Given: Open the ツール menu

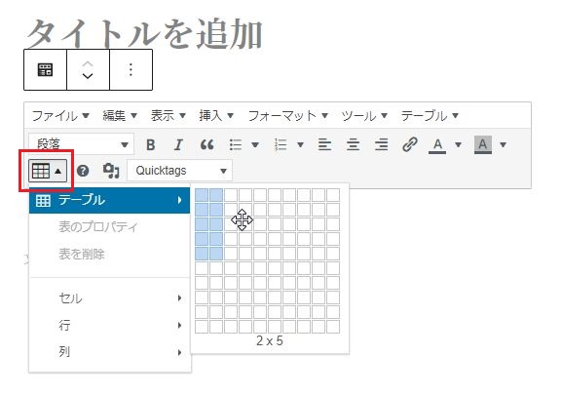Looking at the screenshot, I should [364, 116].
